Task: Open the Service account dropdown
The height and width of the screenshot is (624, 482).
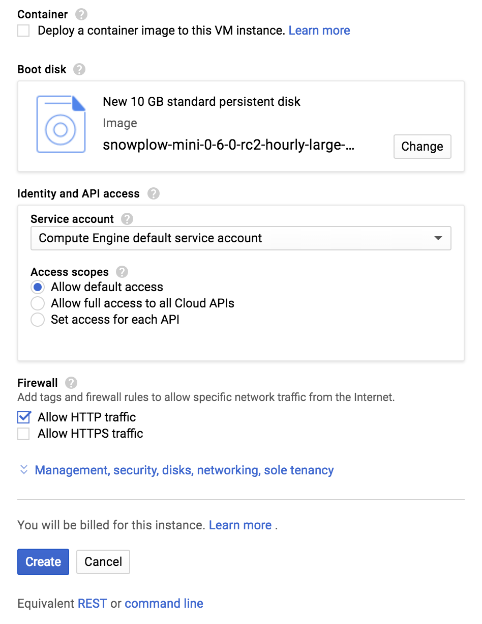Action: click(240, 238)
